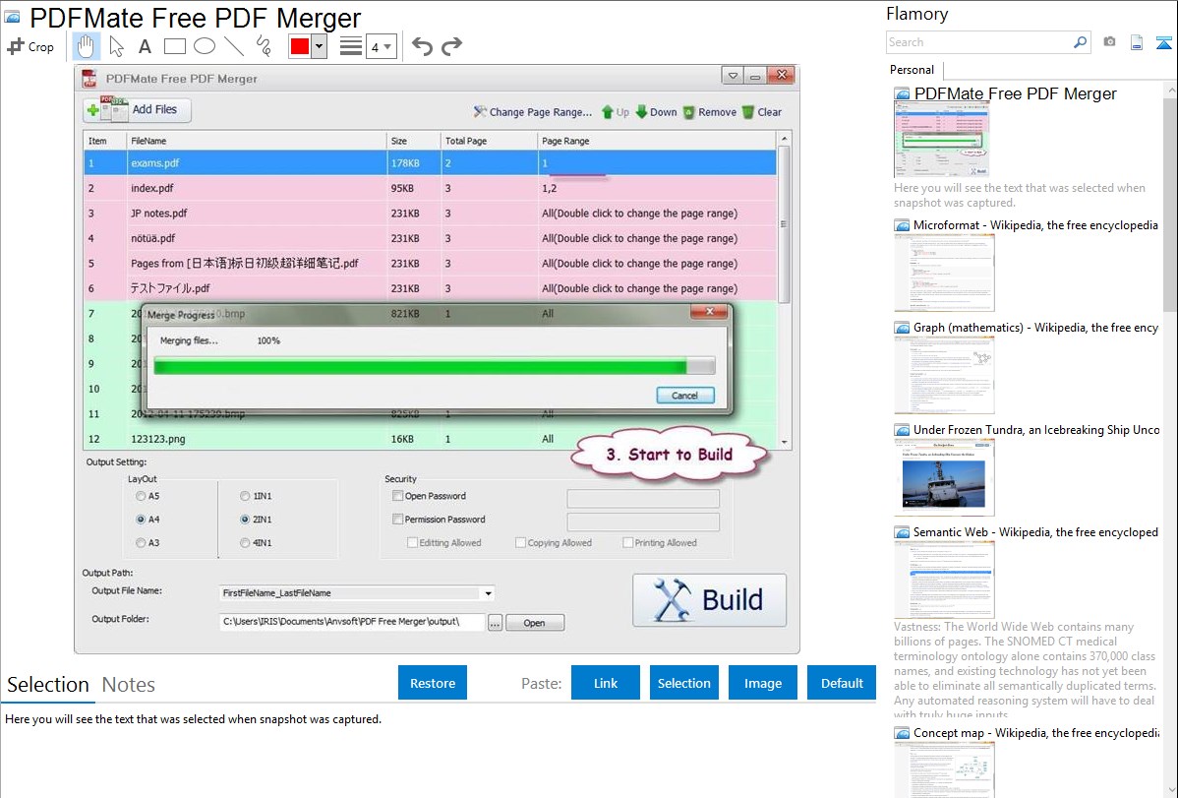This screenshot has height=798, width=1178.
Task: Choose 2IN1 layout option
Action: tap(245, 520)
